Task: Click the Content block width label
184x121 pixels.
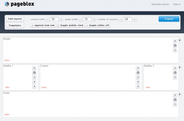Action: pos(44,87)
